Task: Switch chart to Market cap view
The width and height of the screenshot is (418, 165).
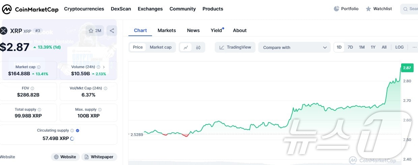Action: (x=160, y=47)
